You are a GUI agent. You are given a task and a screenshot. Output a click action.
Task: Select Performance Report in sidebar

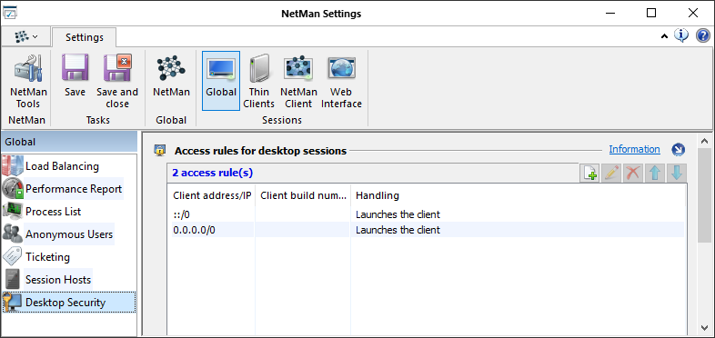point(74,189)
